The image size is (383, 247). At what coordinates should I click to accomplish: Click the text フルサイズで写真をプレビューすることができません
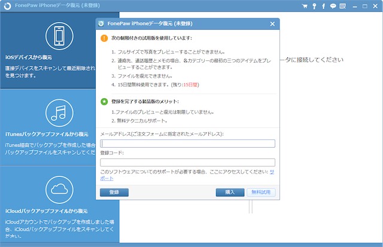[x=171, y=52]
